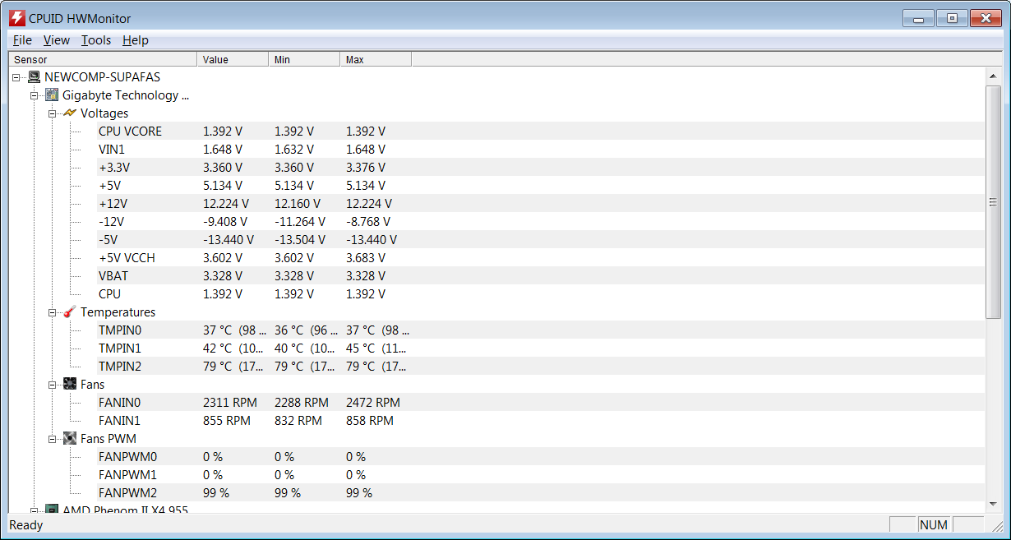Select the +5V voltage row

point(541,186)
